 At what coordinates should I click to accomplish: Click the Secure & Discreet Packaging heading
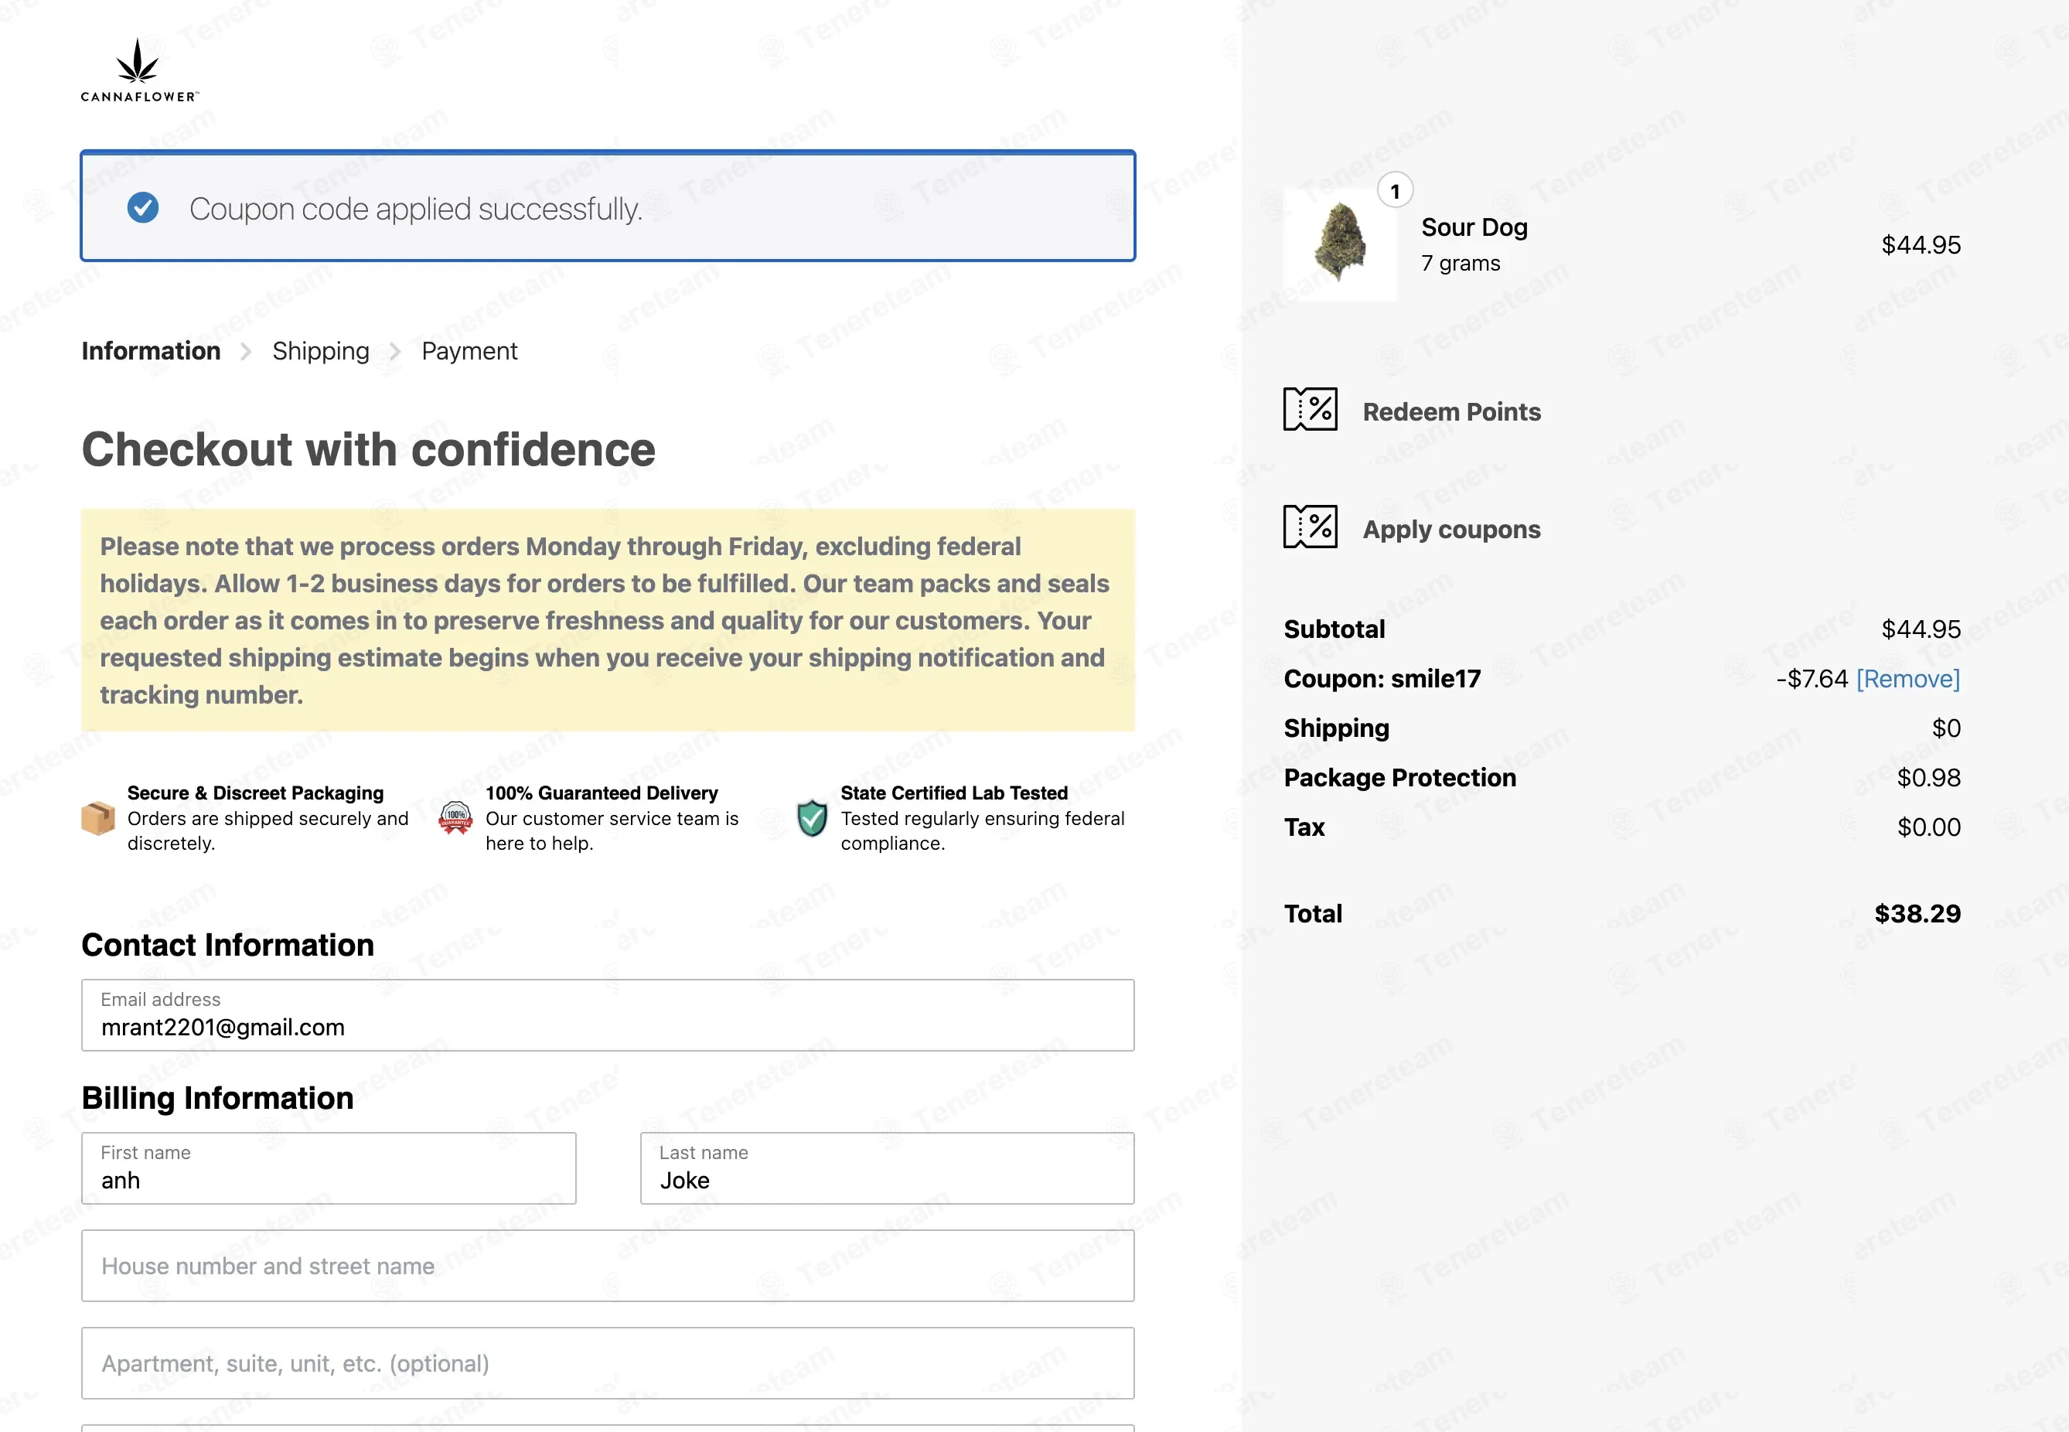coord(255,793)
